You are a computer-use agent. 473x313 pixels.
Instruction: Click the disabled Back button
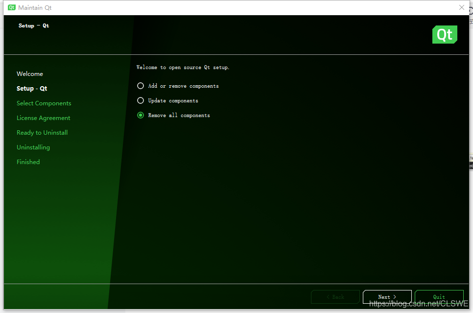(x=335, y=297)
